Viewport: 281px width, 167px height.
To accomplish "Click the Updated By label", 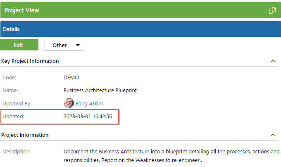I will pos(17,104).
